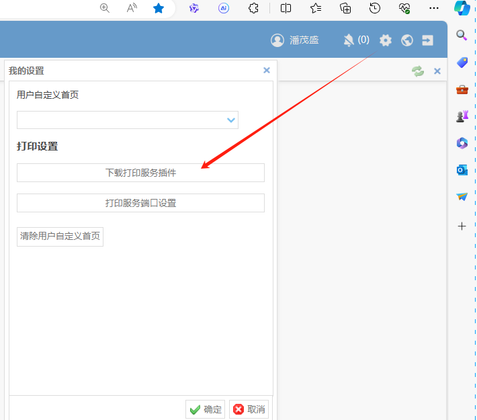Click the logout arrow icon

pos(427,40)
